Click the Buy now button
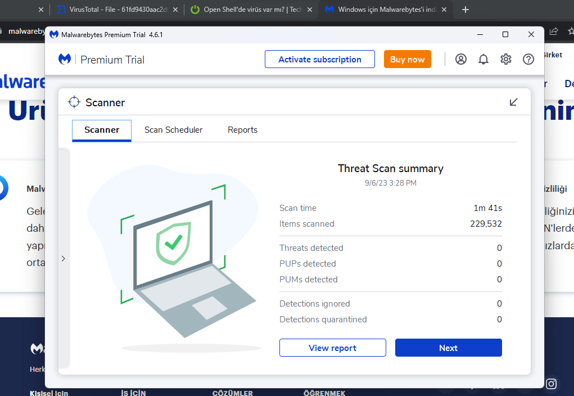This screenshot has height=396, width=574. 408,60
